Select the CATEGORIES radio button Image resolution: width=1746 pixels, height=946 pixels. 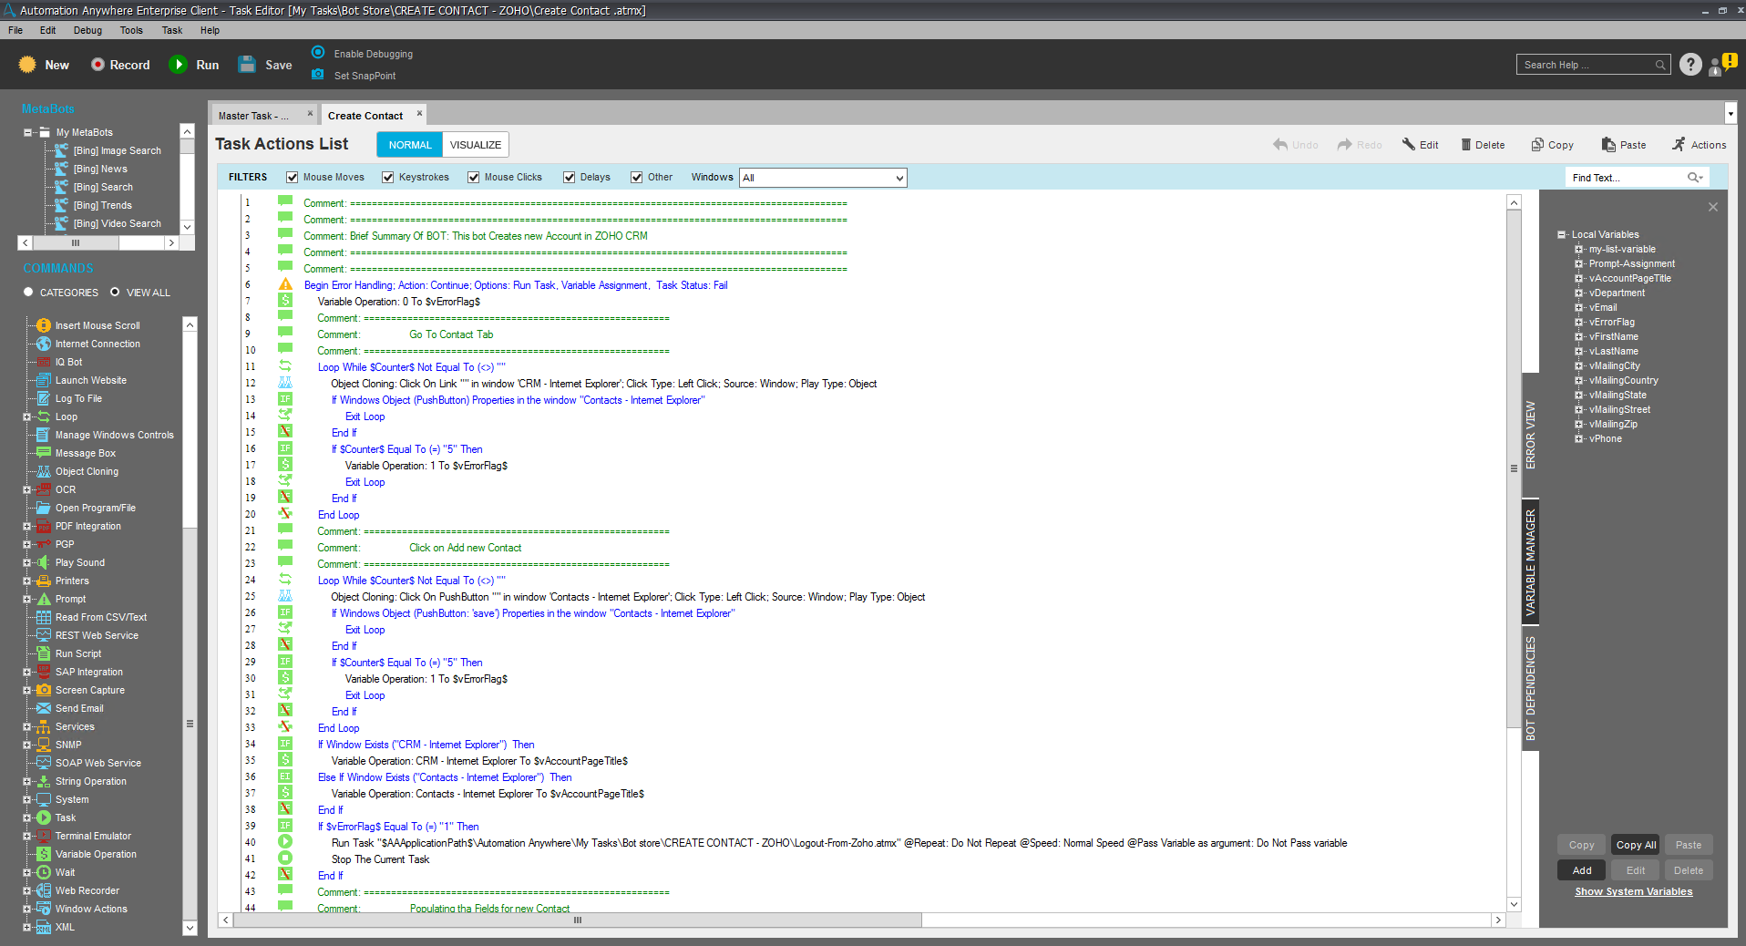[28, 293]
